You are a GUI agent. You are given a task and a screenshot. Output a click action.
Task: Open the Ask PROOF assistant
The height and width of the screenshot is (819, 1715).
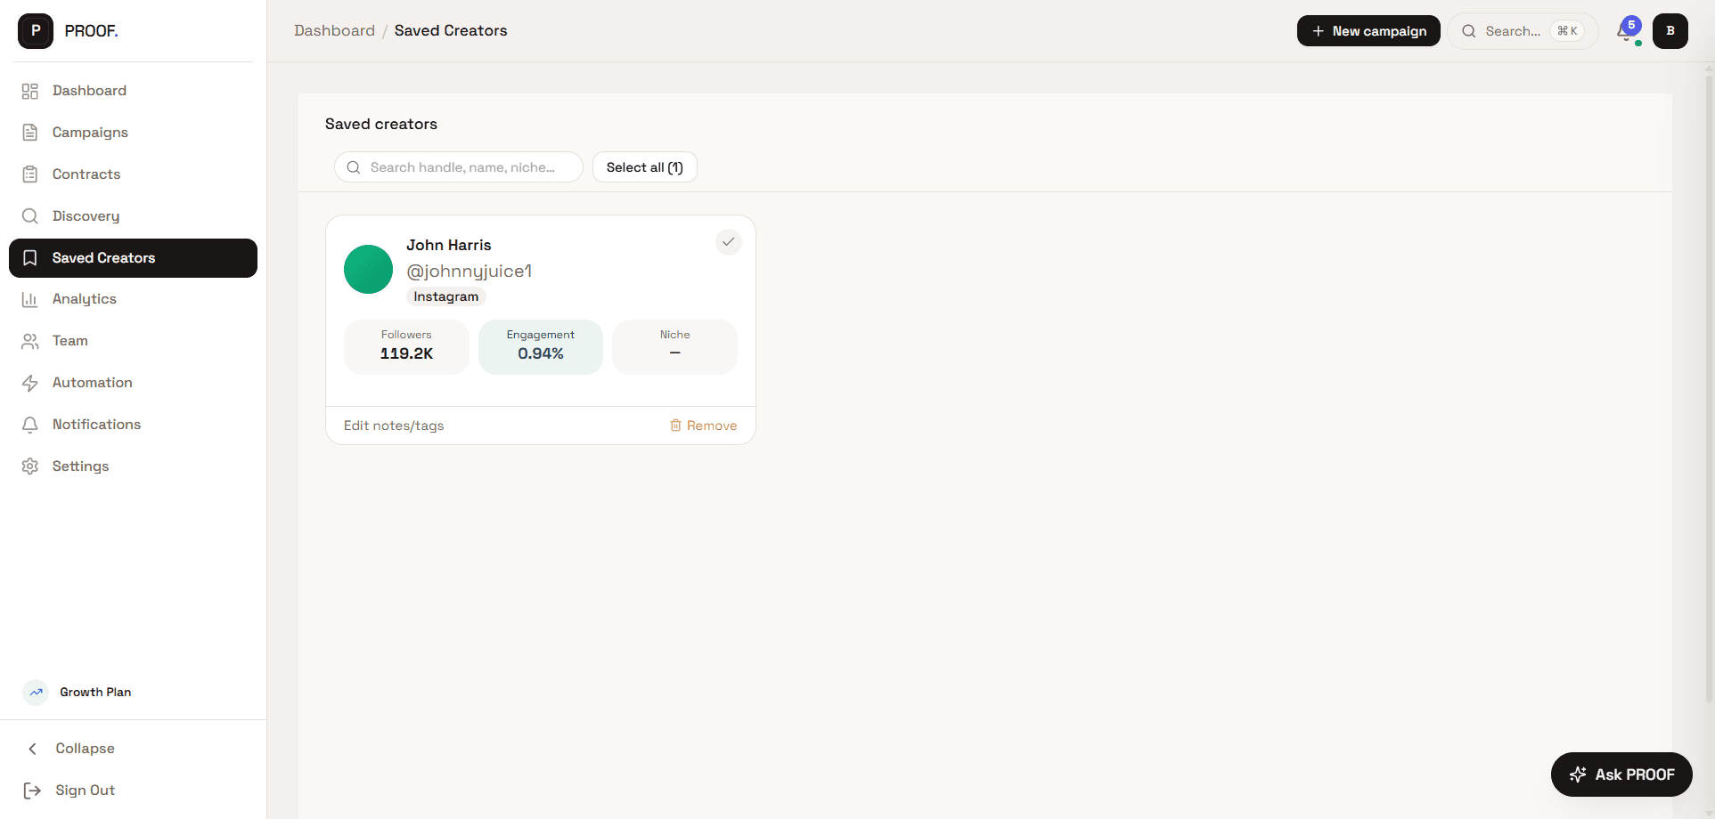point(1621,774)
